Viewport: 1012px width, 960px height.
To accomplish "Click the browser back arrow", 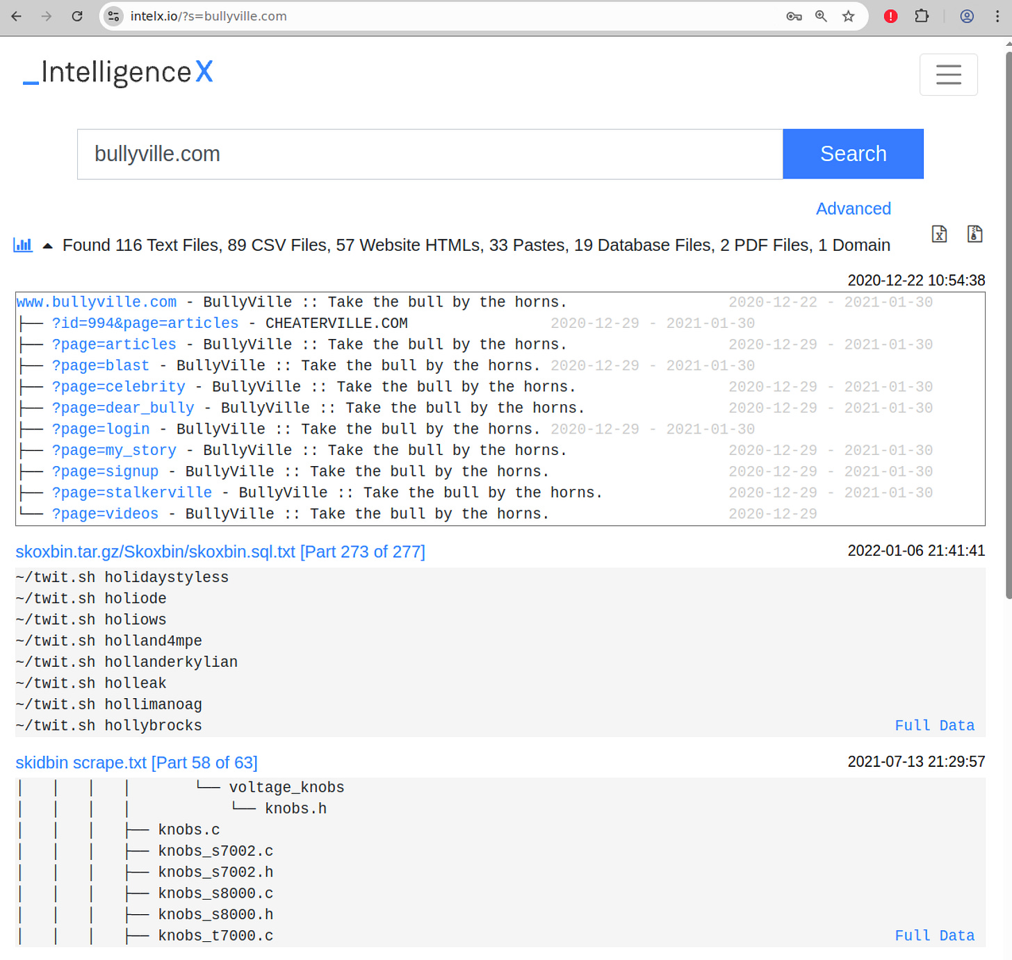I will click(17, 16).
